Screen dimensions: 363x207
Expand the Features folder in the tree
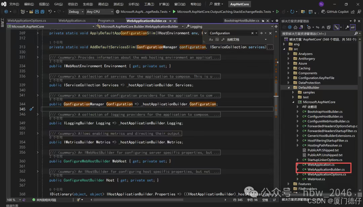(289, 184)
